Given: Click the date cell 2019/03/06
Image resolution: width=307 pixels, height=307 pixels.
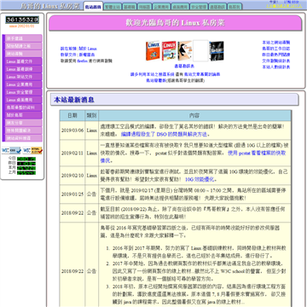Looking at the screenshot, I should pos(72,130).
